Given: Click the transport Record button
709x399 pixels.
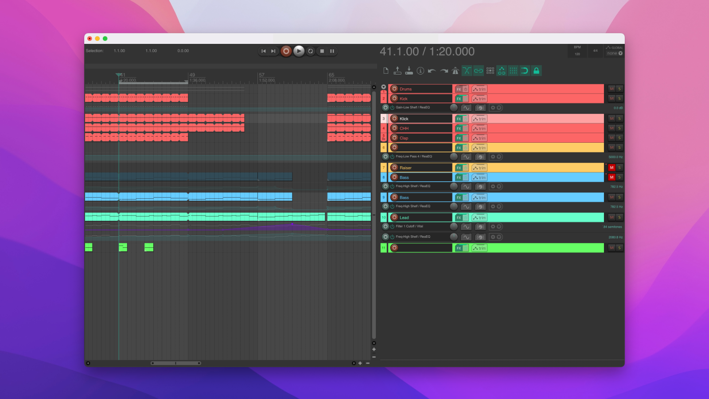Looking at the screenshot, I should (286, 51).
